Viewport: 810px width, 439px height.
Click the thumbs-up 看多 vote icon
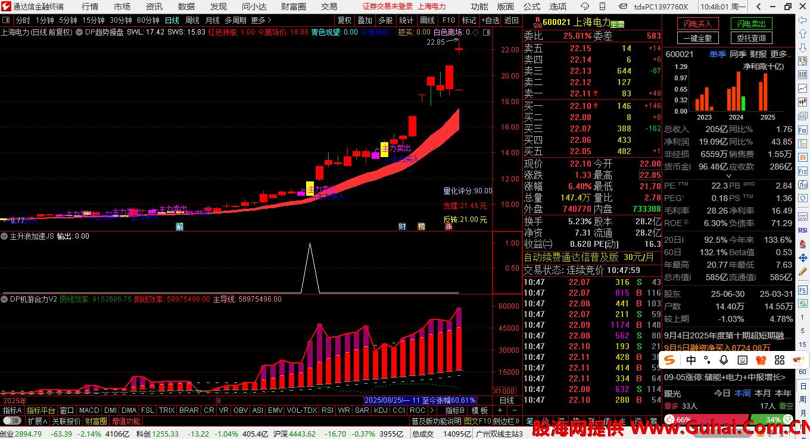pos(668,419)
